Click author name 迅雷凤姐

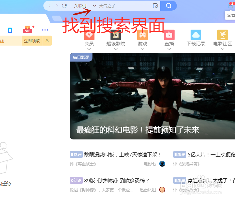(148, 190)
